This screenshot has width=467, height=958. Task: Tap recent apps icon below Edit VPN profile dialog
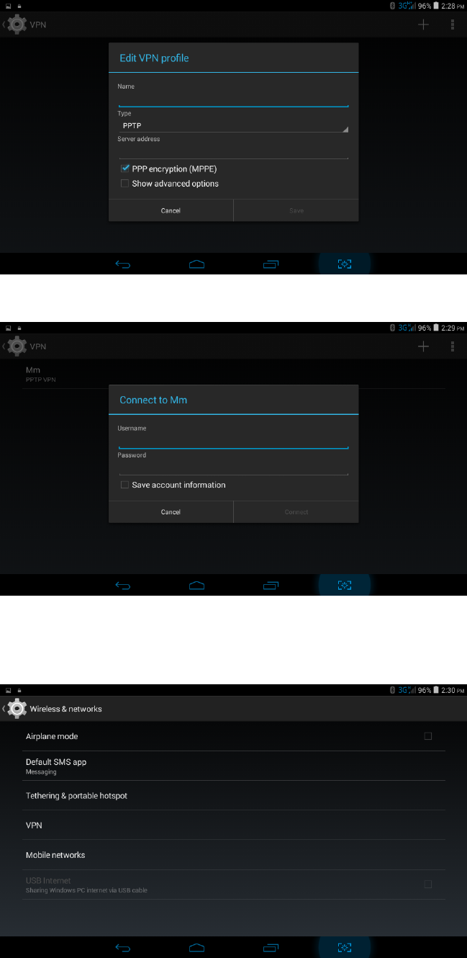click(x=271, y=264)
